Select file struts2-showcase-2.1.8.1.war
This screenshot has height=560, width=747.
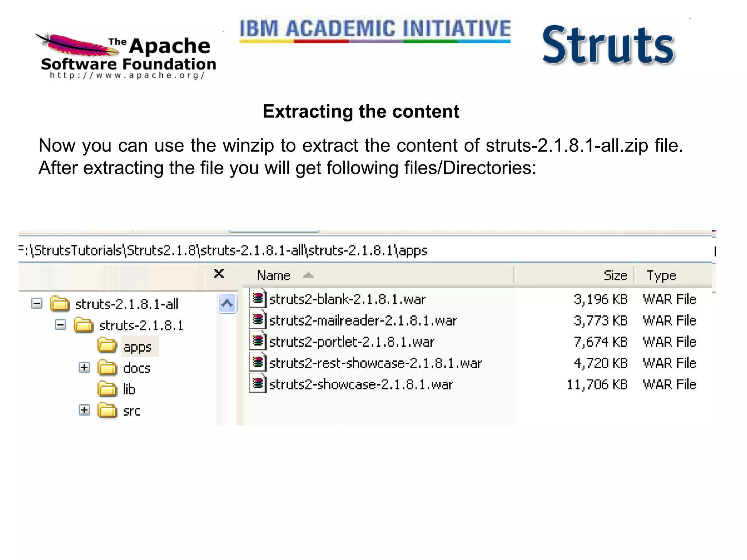click(361, 384)
